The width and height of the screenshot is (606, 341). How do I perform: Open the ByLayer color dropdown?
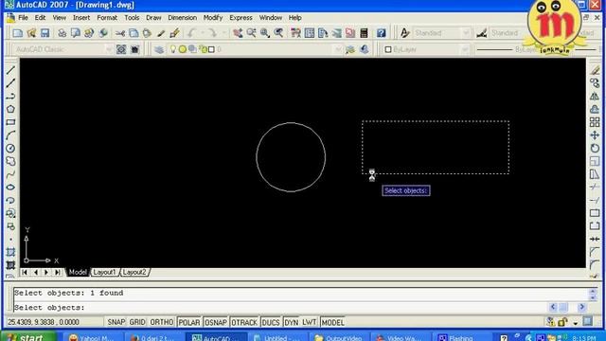coord(465,49)
